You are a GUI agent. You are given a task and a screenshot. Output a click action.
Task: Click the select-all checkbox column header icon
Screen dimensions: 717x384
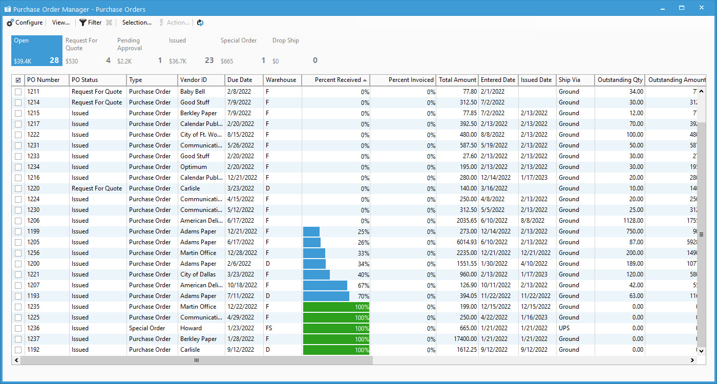coord(18,80)
